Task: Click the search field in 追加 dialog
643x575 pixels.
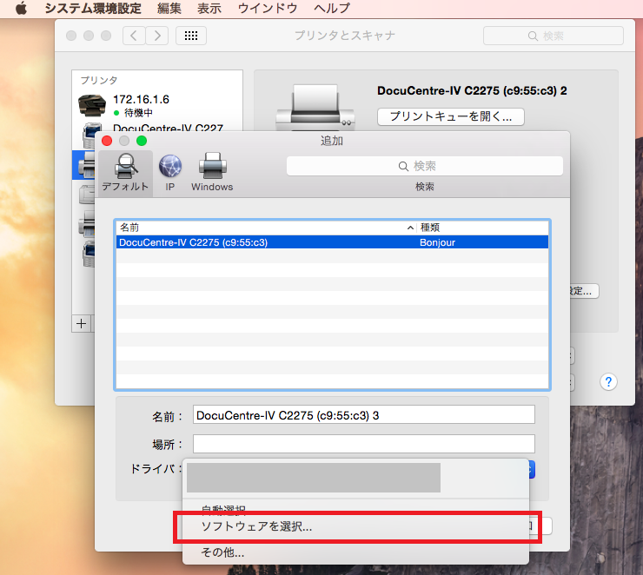Action: [x=424, y=166]
